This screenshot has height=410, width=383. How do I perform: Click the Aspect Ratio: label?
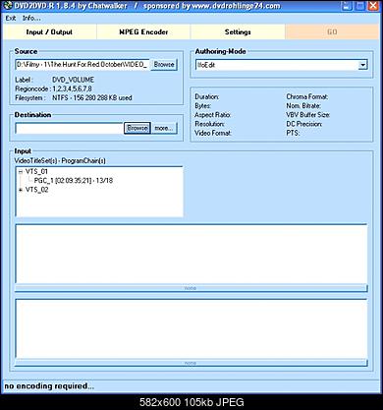pyautogui.click(x=213, y=115)
